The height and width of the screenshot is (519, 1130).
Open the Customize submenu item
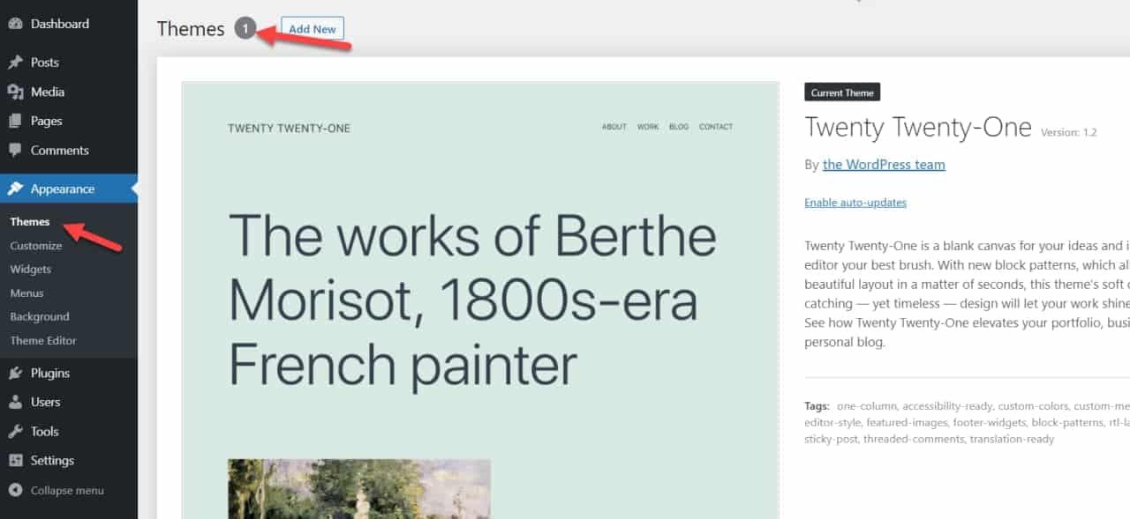(x=36, y=246)
